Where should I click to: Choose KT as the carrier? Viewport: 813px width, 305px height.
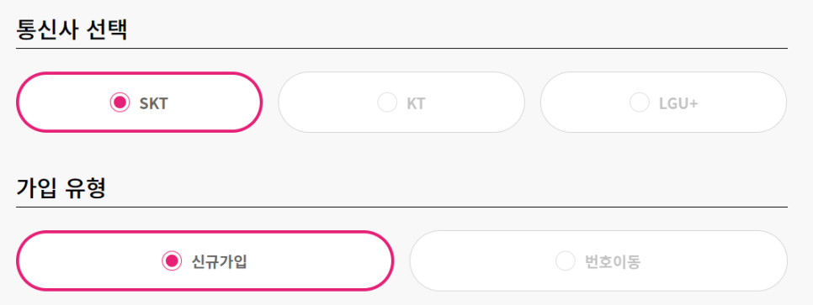click(x=401, y=103)
